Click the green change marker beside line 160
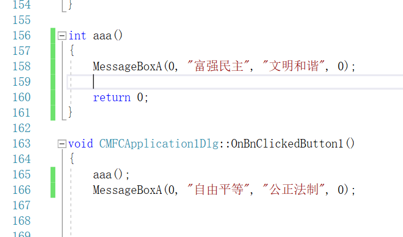Screen dimensions: 403x237 click(53, 97)
